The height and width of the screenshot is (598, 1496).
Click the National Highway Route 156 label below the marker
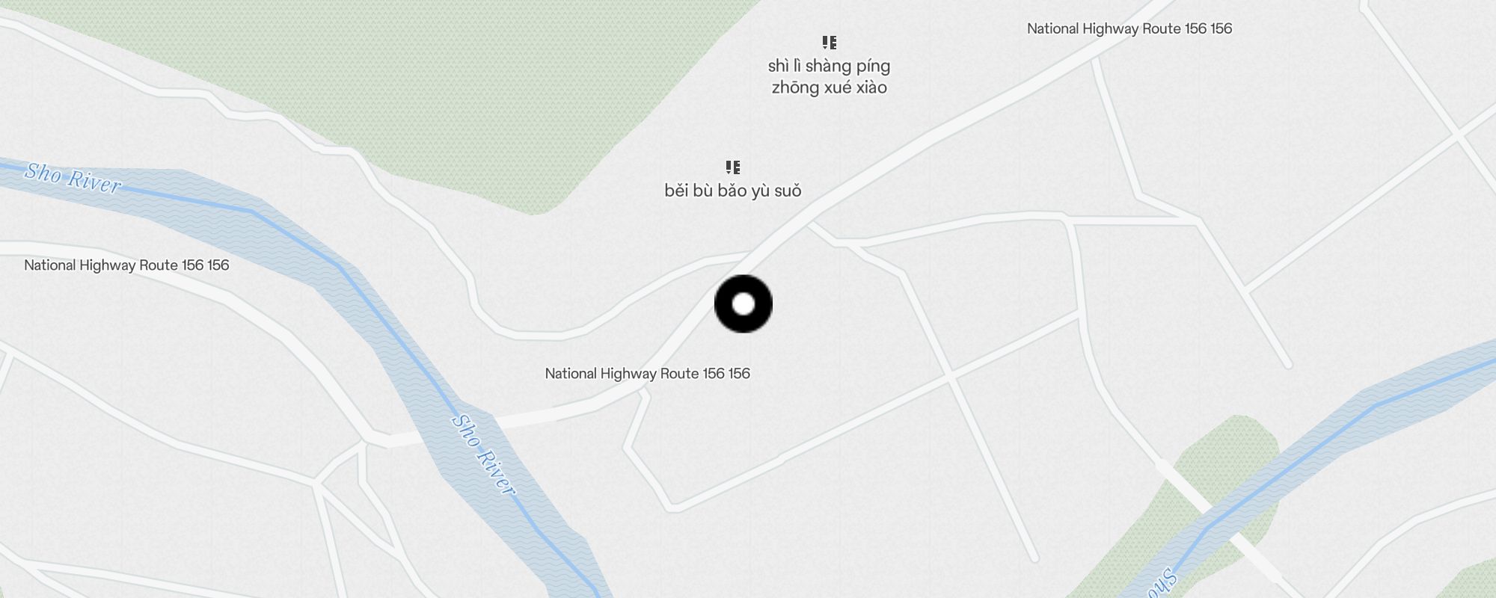(x=647, y=373)
